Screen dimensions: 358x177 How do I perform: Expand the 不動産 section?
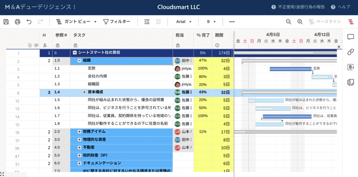(79, 147)
